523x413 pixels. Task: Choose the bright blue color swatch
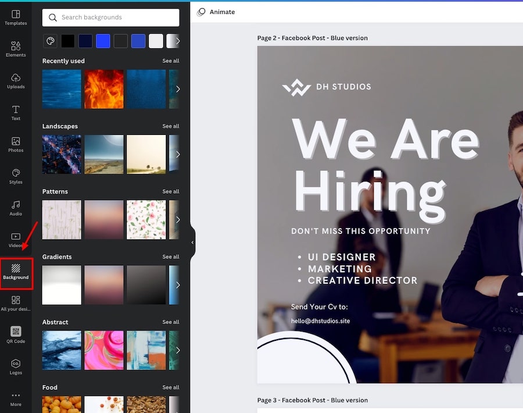[103, 41]
